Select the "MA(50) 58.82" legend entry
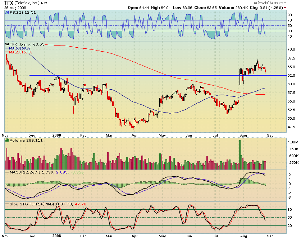This screenshot has height=238, width=301. point(20,48)
